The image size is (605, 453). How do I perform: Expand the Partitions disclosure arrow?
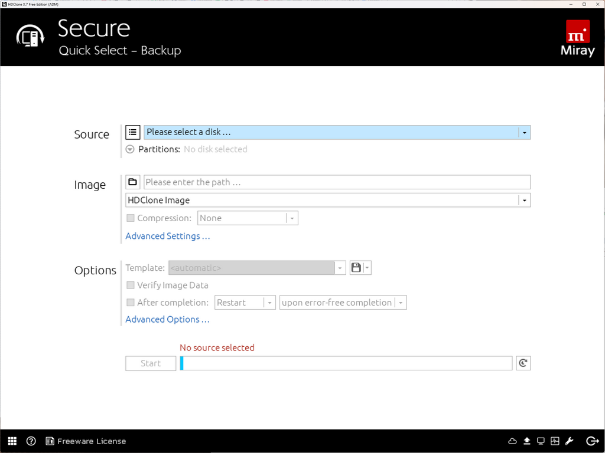click(130, 149)
